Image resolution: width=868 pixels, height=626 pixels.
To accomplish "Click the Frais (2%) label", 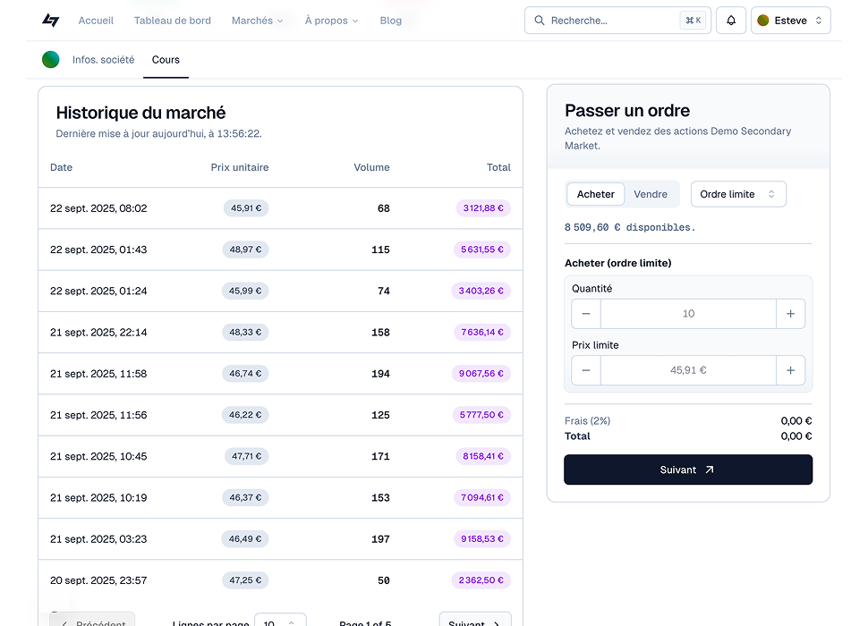I will tap(587, 421).
